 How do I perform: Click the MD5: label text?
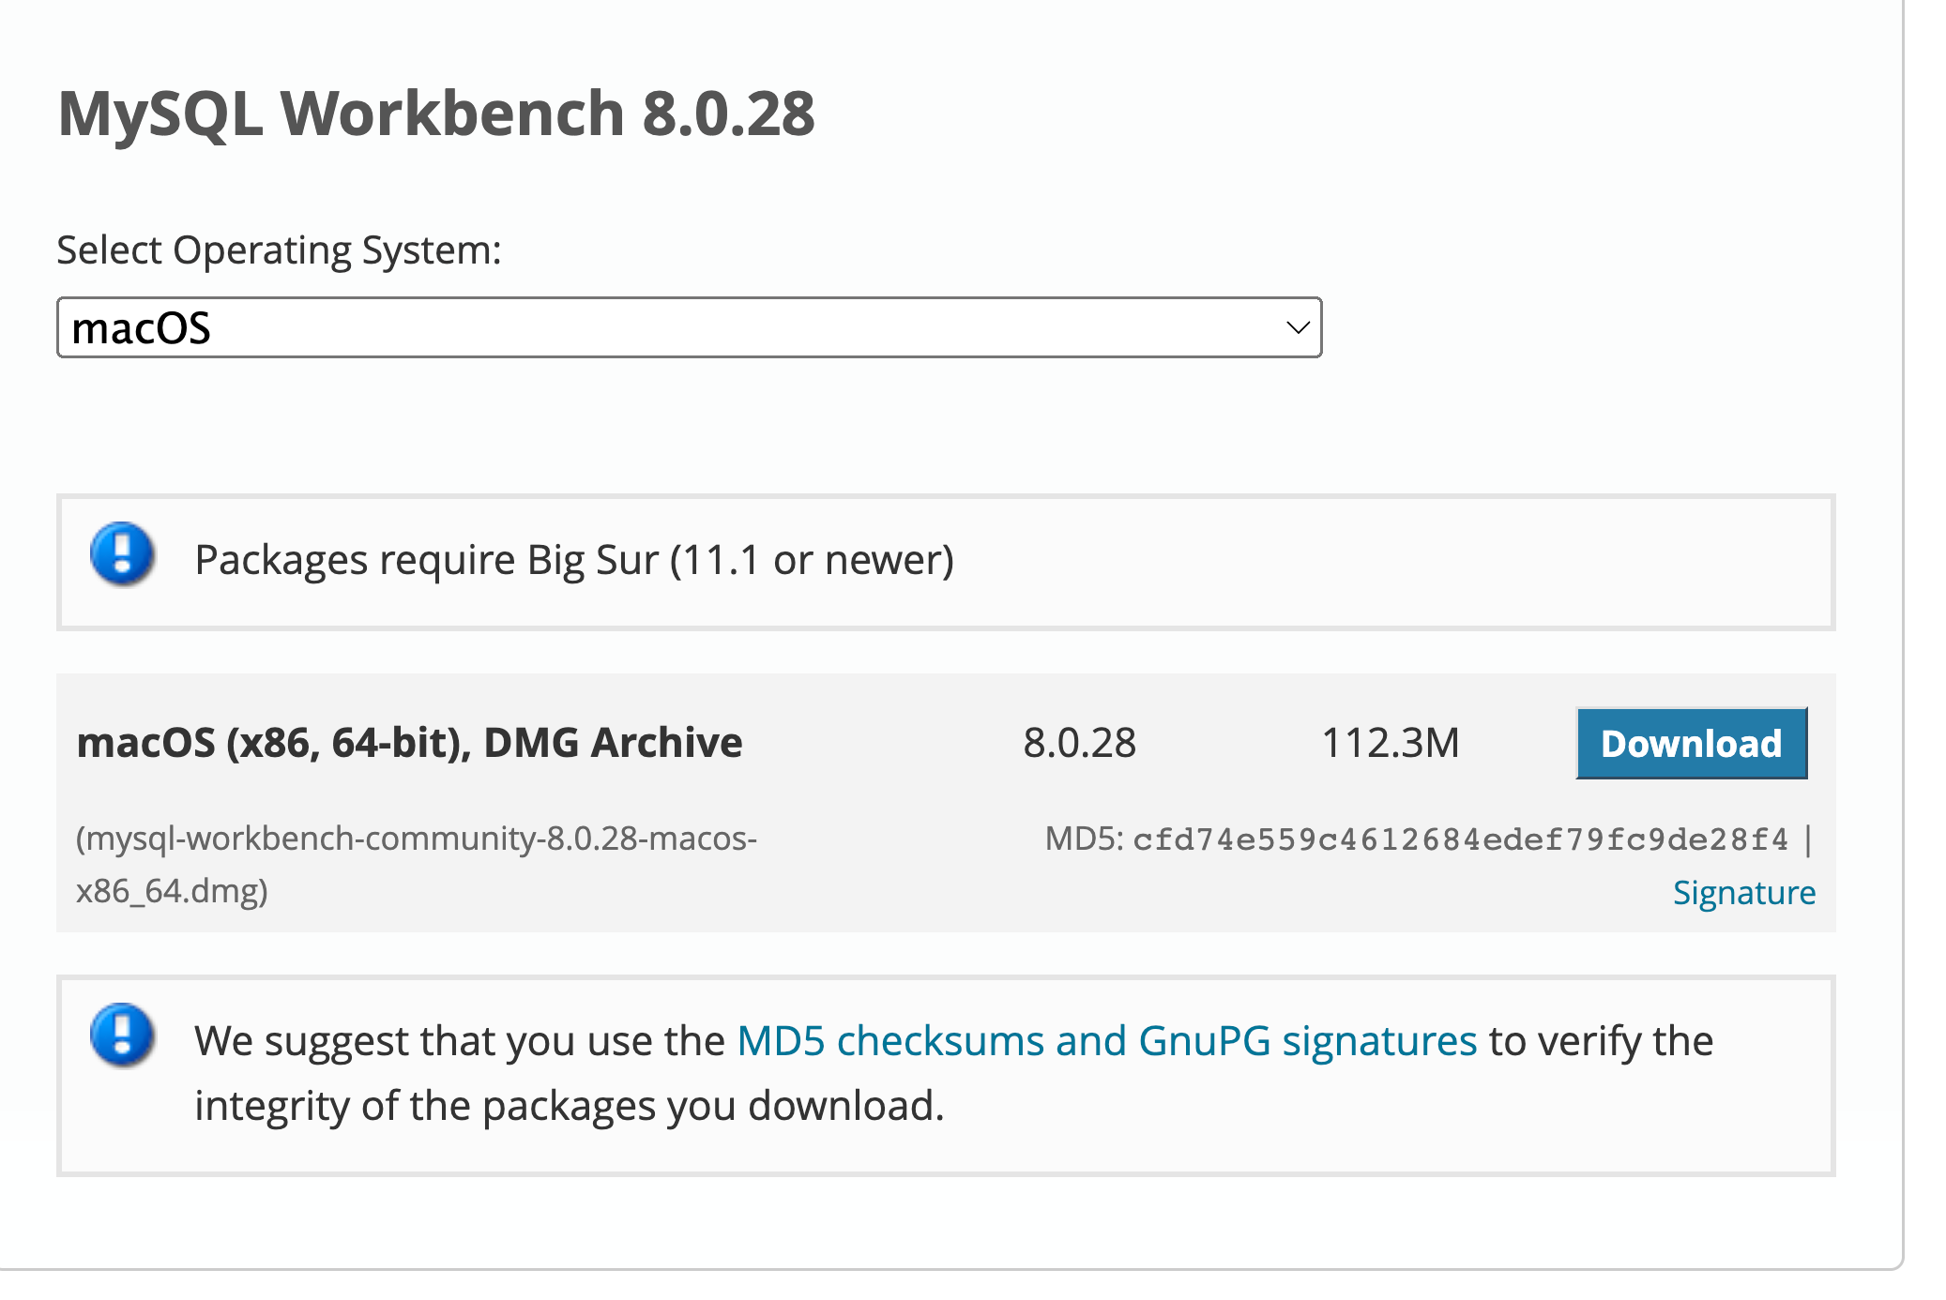pos(1084,839)
